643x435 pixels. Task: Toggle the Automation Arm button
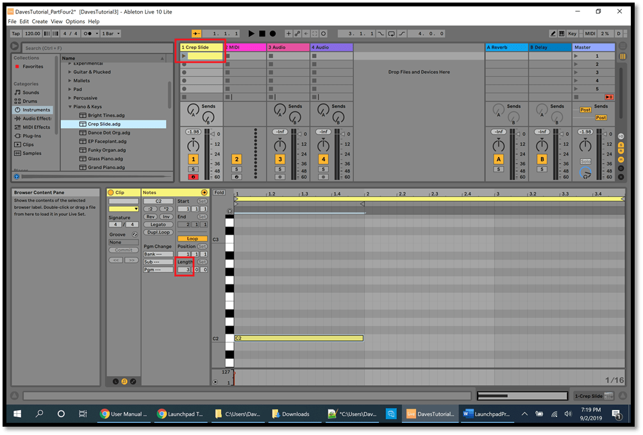coord(297,33)
